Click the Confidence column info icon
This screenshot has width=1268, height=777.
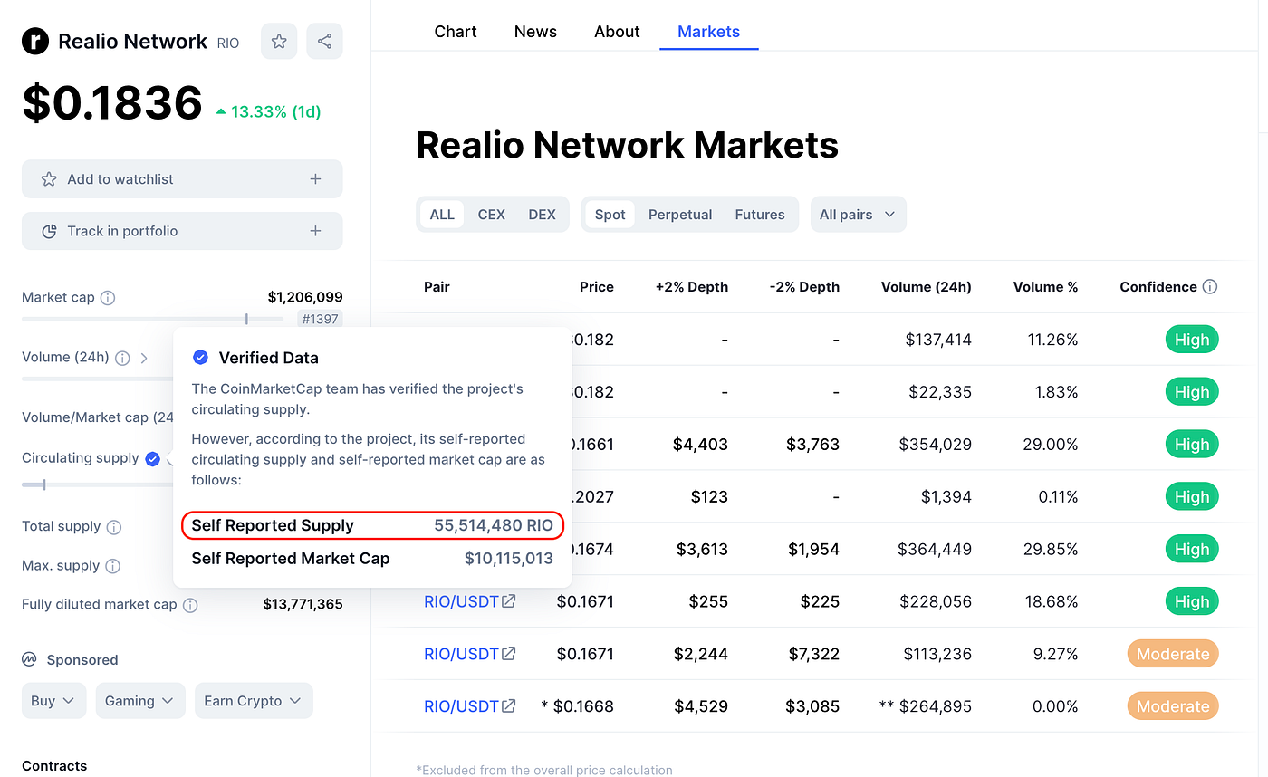click(x=1210, y=287)
